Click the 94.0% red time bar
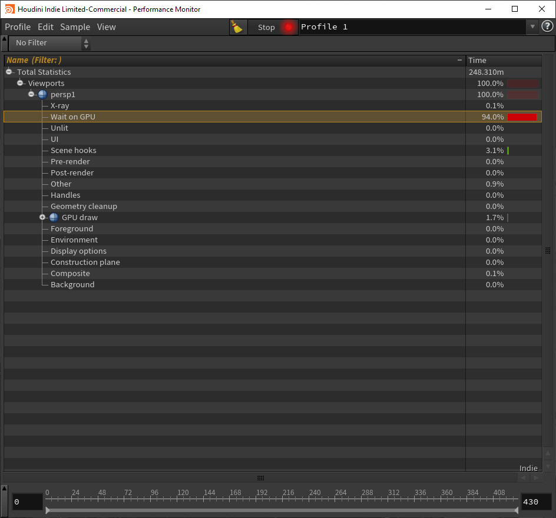This screenshot has height=518, width=556. point(522,117)
